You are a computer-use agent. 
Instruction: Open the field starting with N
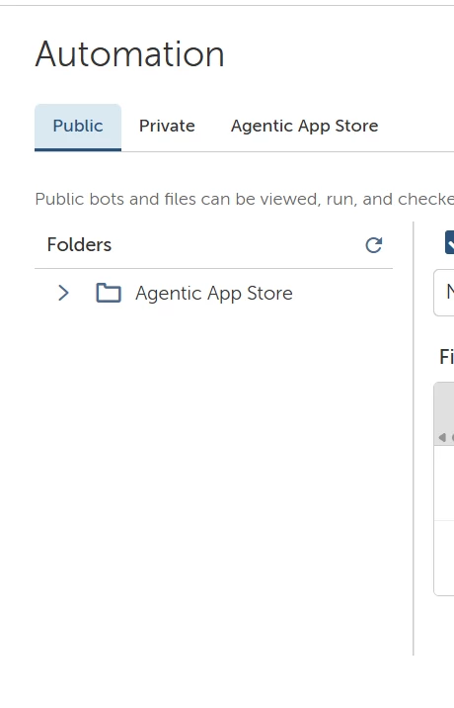point(444,293)
